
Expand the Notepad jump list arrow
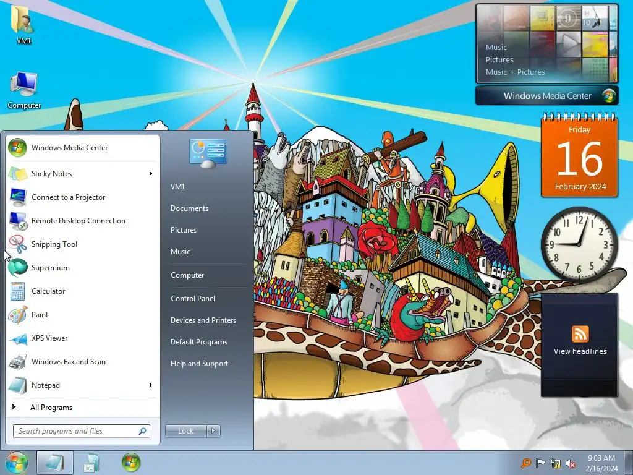151,385
